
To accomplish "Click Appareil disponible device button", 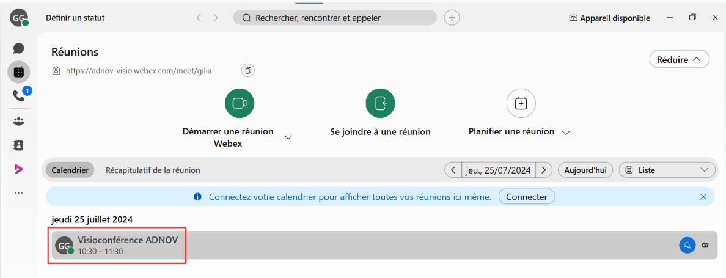I will pyautogui.click(x=610, y=18).
